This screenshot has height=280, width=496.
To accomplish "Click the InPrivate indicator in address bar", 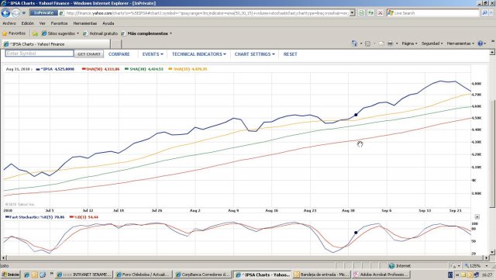I will point(43,13).
